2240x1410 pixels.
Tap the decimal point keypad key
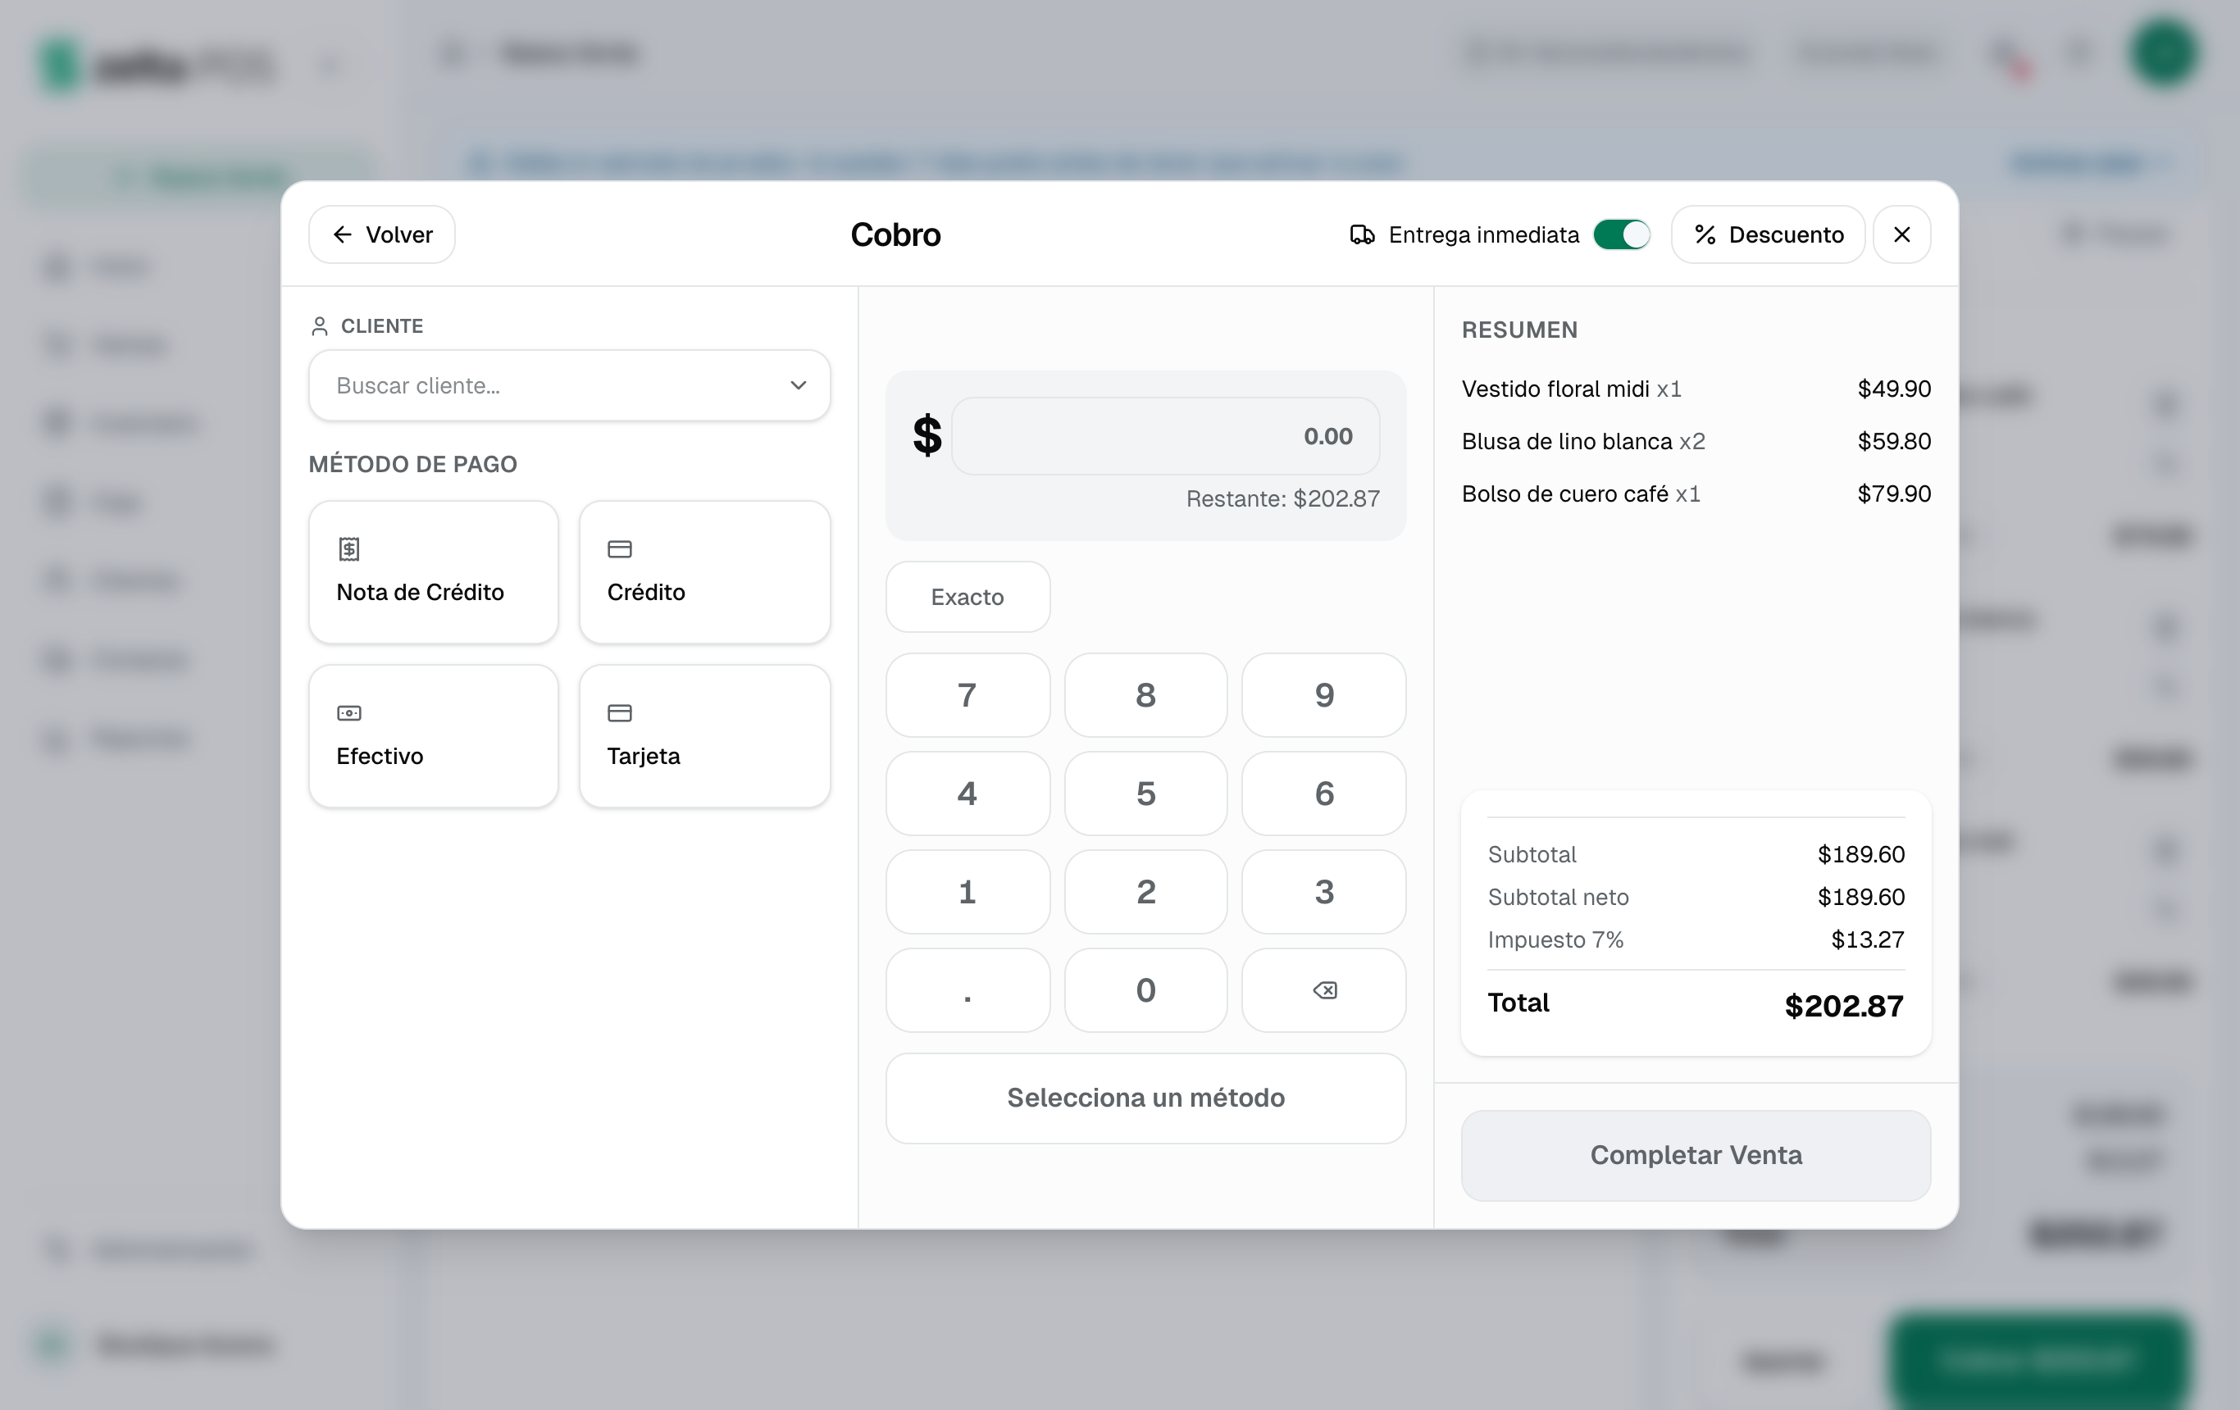tap(967, 989)
